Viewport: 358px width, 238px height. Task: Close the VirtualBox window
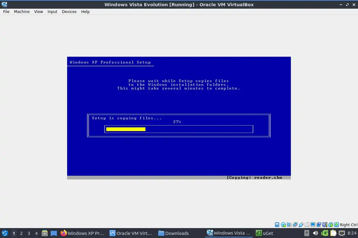click(x=354, y=5)
